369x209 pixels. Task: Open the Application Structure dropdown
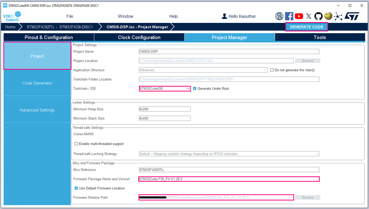tap(203, 70)
